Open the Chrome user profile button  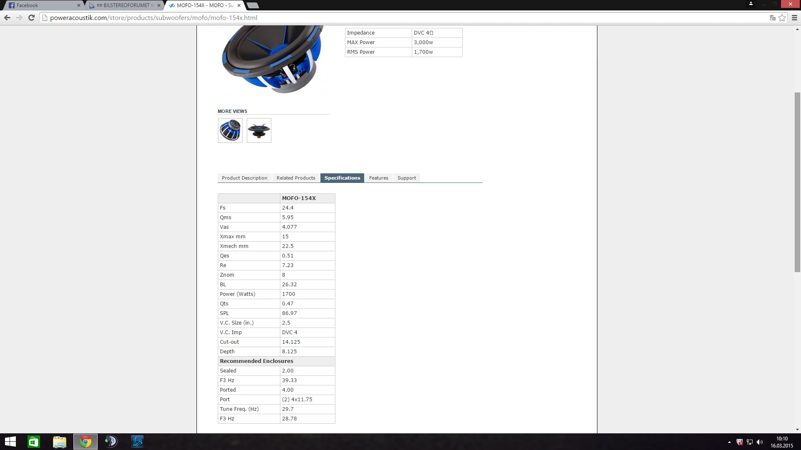coord(751,4)
